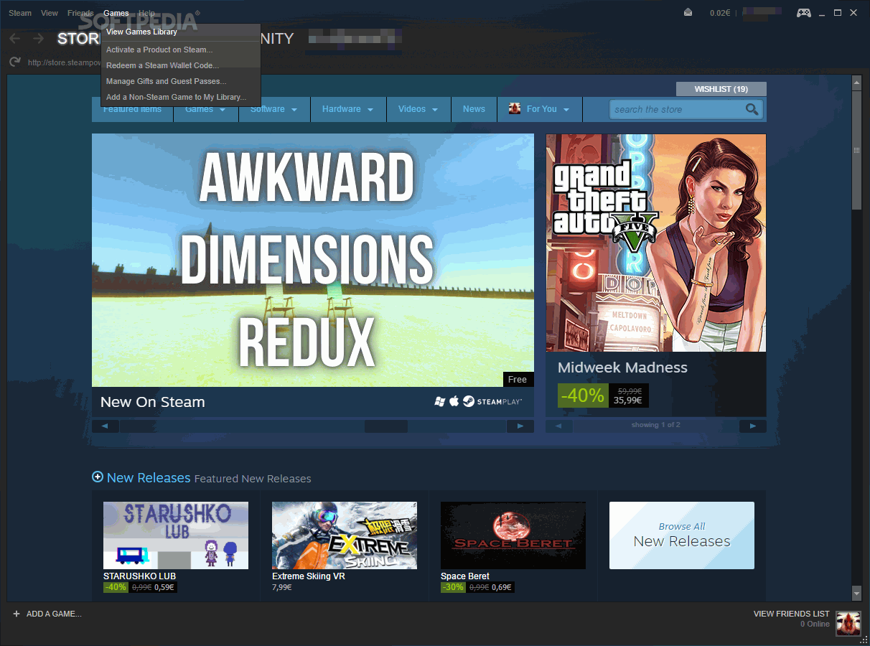Click the showing 1 of 2 indicator

tap(656, 425)
